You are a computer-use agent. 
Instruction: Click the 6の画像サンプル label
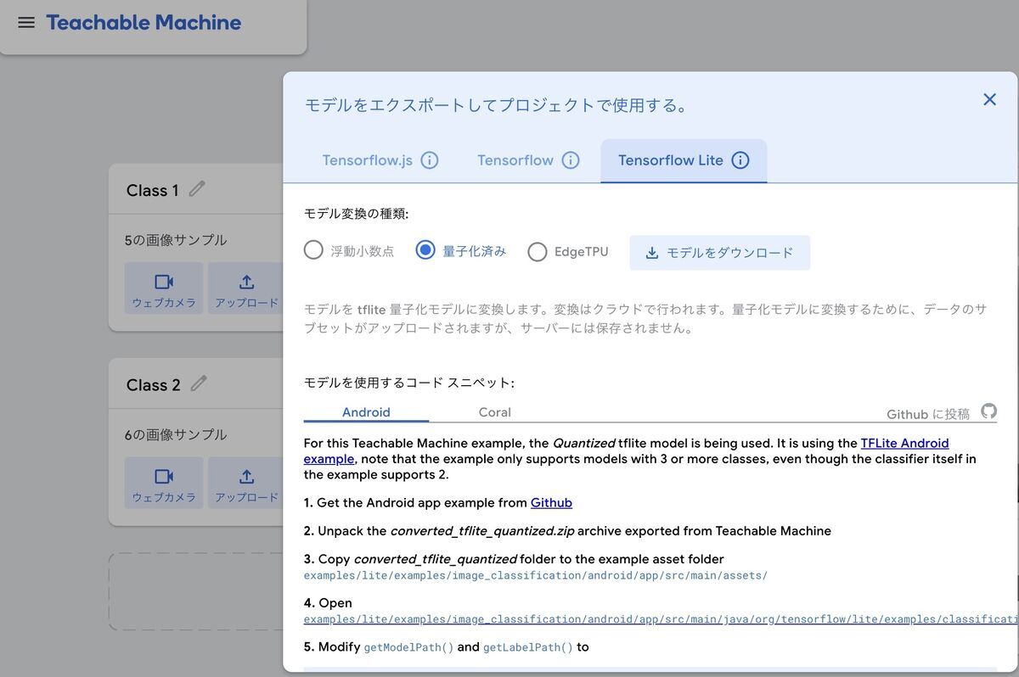click(176, 434)
